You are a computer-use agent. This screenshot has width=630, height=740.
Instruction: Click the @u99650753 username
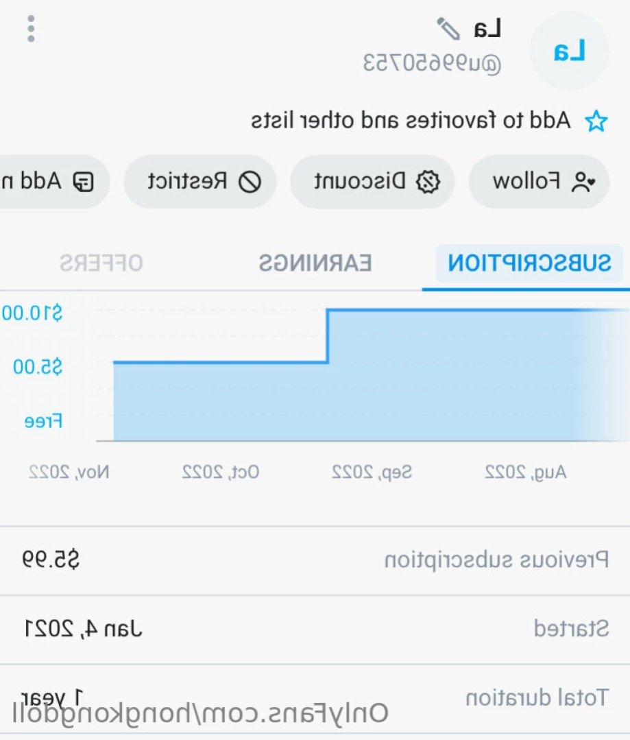click(432, 63)
